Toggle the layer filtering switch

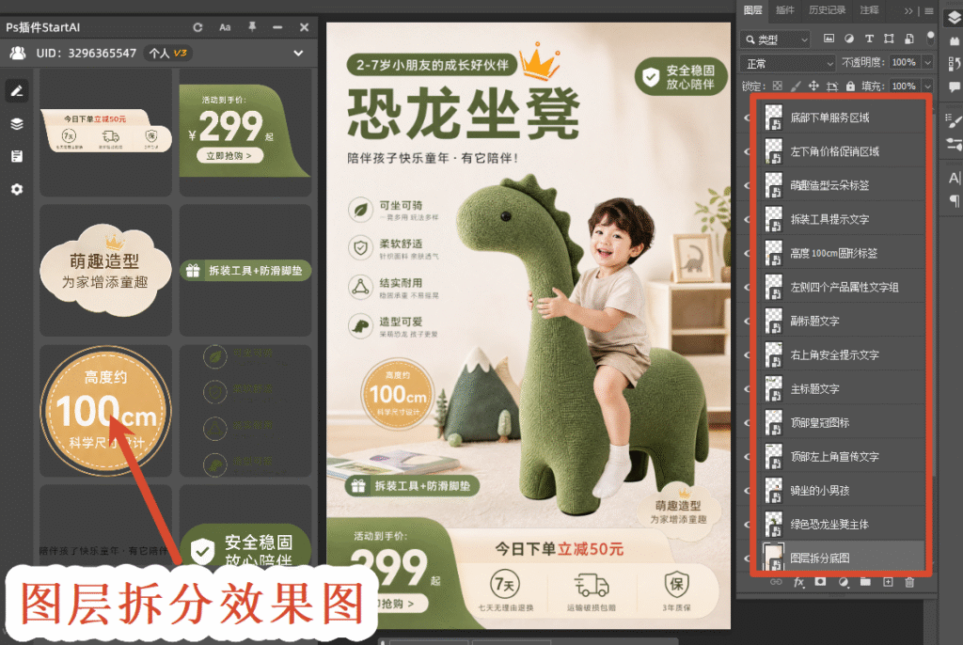tap(930, 39)
